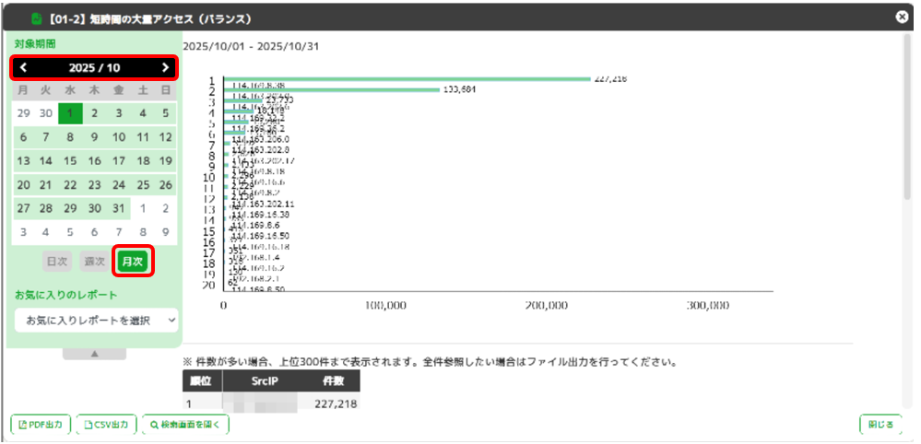Click the report document icon in title bar
The height and width of the screenshot is (444, 921).
pyautogui.click(x=37, y=18)
